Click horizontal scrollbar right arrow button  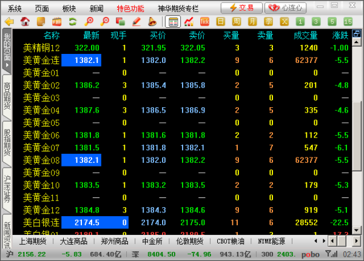[357, 241]
